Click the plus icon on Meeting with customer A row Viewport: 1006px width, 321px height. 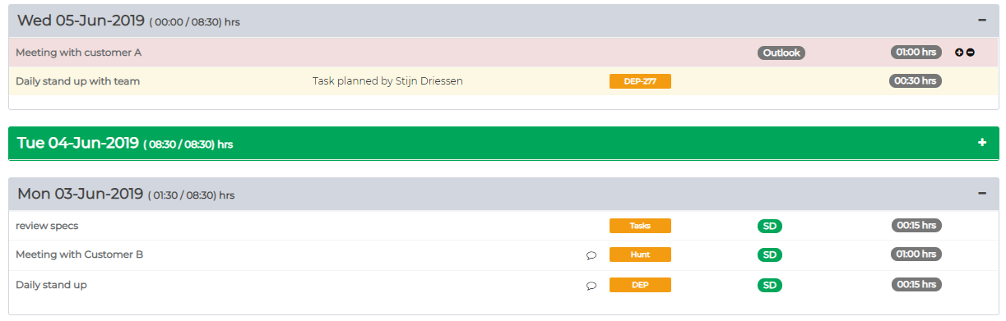pyautogui.click(x=959, y=53)
